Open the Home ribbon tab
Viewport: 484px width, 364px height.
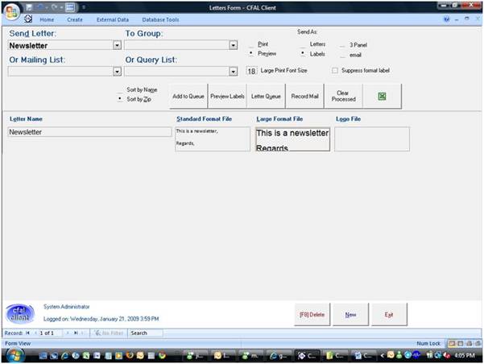click(x=47, y=19)
